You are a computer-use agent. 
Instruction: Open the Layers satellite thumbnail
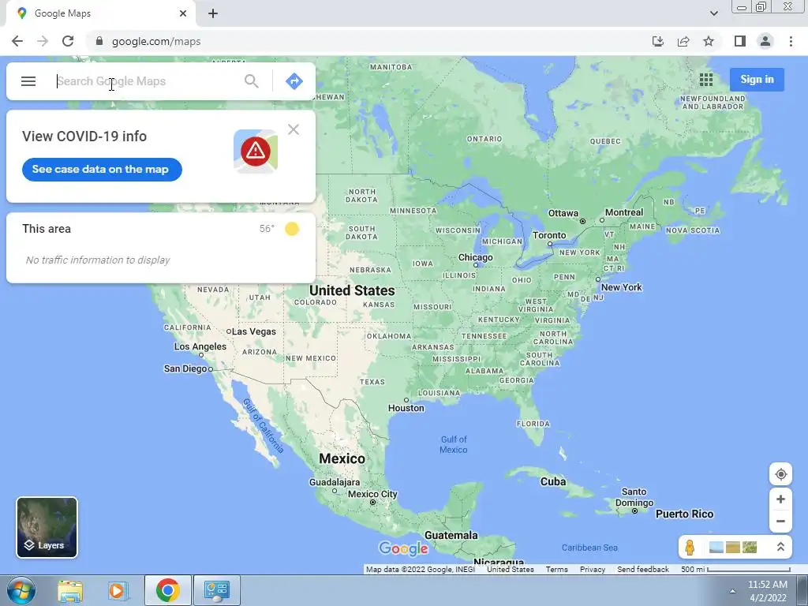click(x=47, y=527)
